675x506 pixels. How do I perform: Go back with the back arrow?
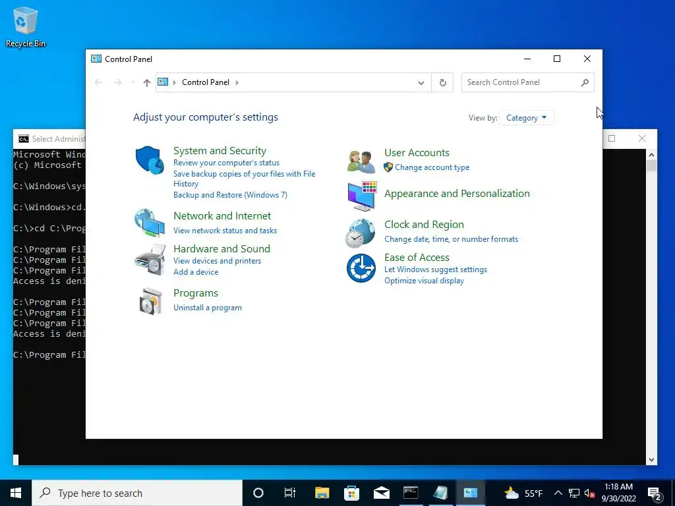click(x=99, y=82)
